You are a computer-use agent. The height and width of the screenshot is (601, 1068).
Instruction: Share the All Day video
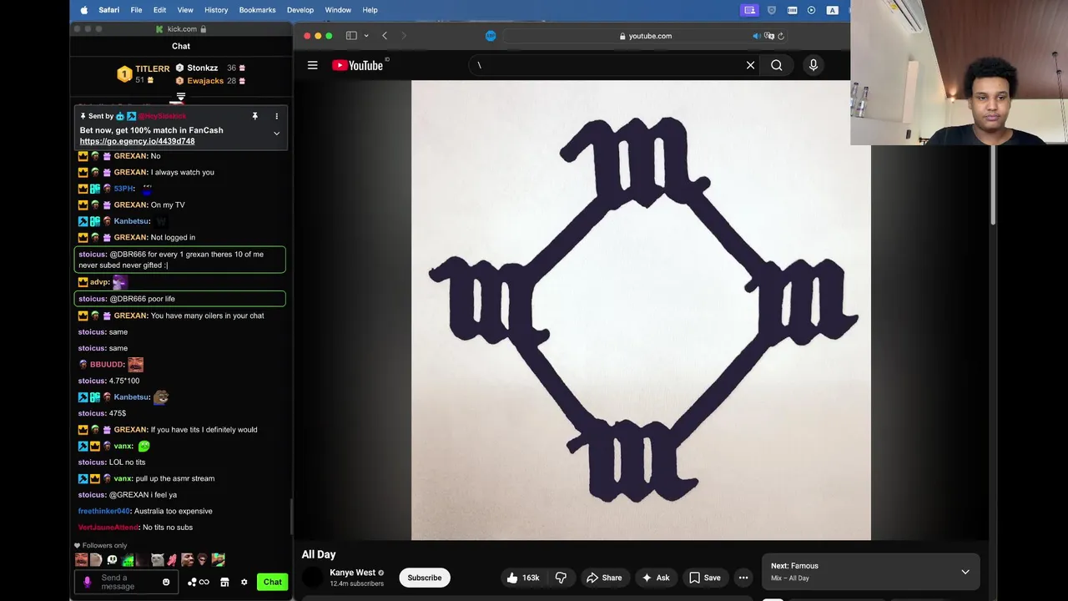point(604,578)
